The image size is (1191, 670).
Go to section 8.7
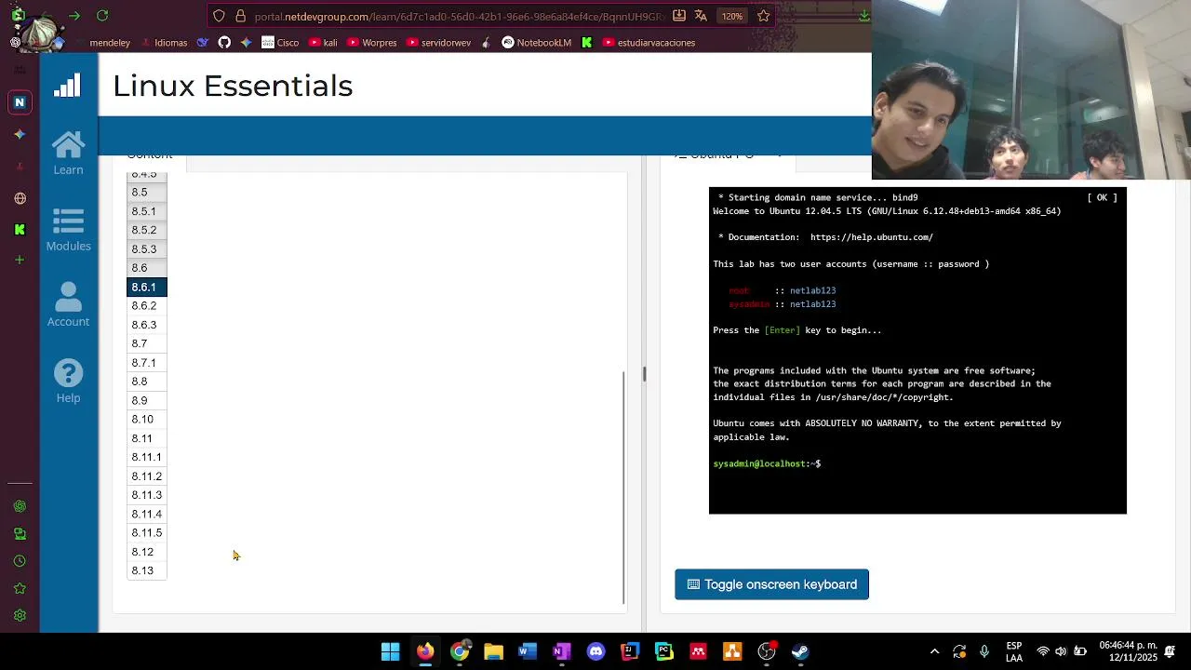pos(146,343)
